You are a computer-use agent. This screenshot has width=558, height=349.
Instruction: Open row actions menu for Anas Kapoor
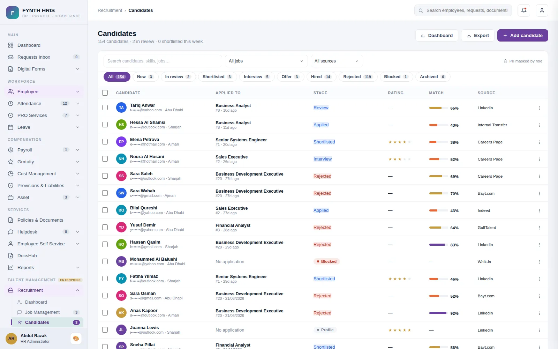point(539,313)
